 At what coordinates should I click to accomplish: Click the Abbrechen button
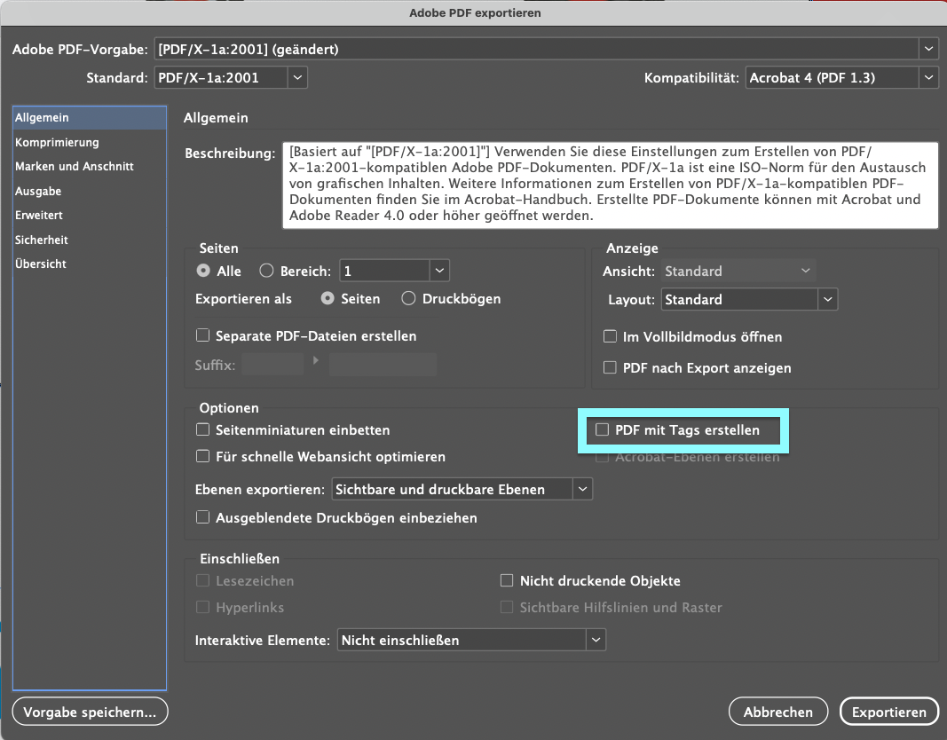coord(777,712)
